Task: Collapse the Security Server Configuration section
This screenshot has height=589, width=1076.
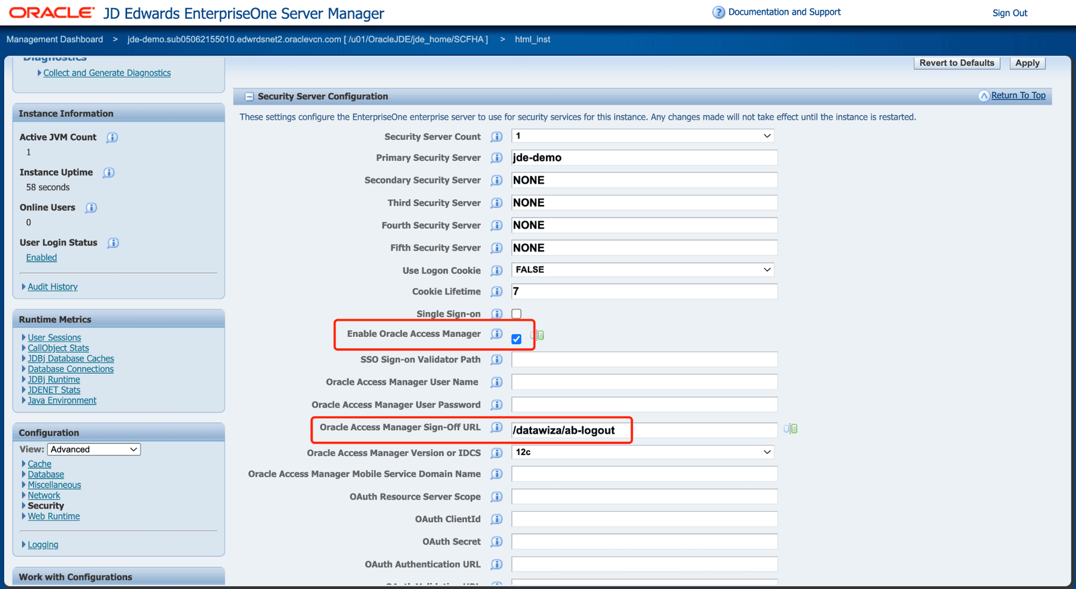Action: [x=249, y=97]
